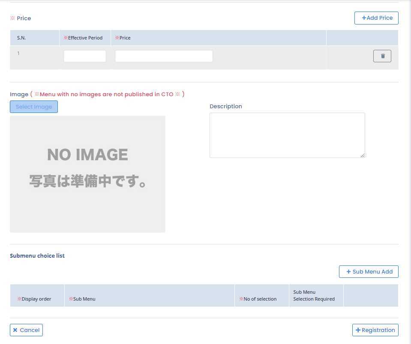Click the Display order column header
411x344 pixels.
[x=36, y=299]
